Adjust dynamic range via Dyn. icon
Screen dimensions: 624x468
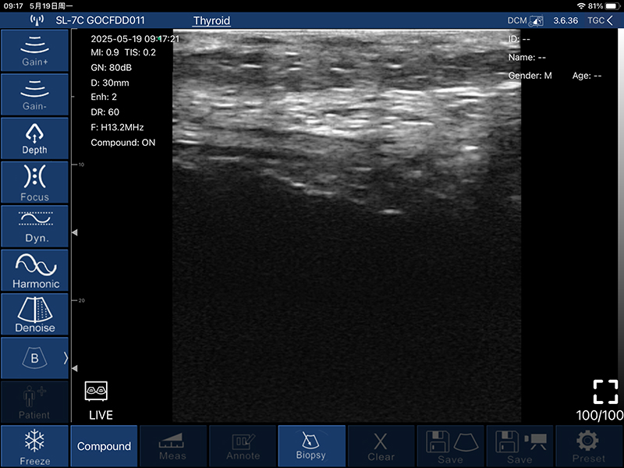pyautogui.click(x=34, y=226)
